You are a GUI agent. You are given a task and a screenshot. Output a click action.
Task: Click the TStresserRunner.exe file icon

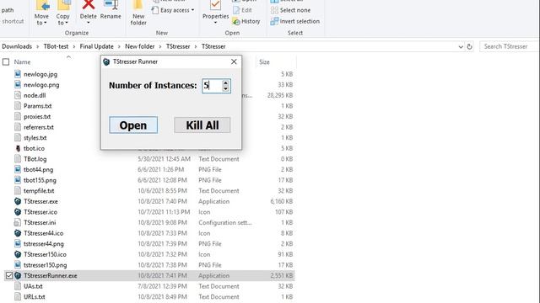click(18, 275)
